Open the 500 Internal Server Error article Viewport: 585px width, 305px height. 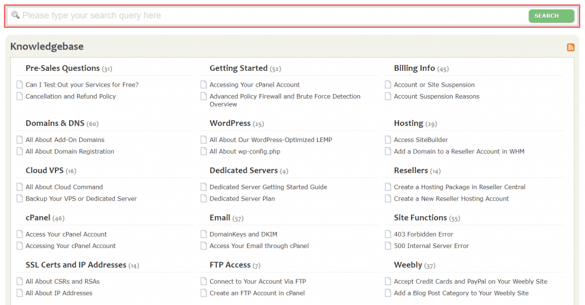pos(431,246)
